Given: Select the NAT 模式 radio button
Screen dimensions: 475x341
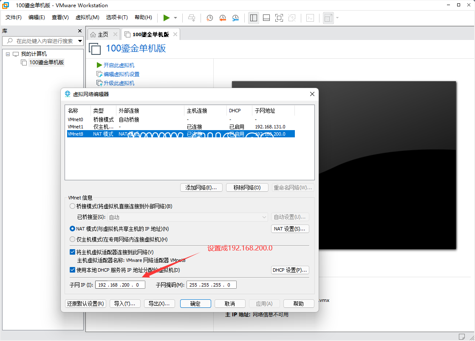Looking at the screenshot, I should [72, 229].
